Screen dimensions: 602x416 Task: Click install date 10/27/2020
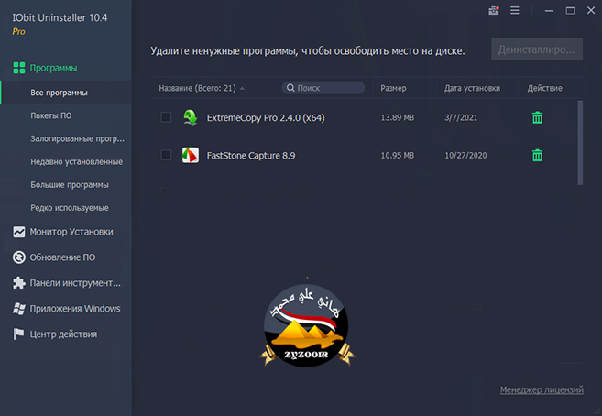point(465,156)
